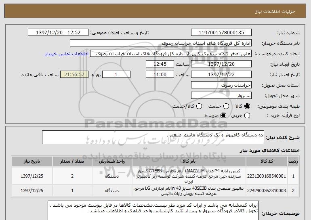Click the اطلاعات کالاهای مورد نیاز heading
311x220 pixels.
(269, 151)
